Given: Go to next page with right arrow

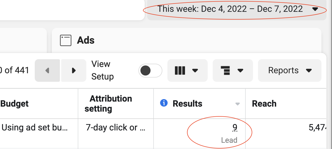Looking at the screenshot, I should pyautogui.click(x=74, y=70).
